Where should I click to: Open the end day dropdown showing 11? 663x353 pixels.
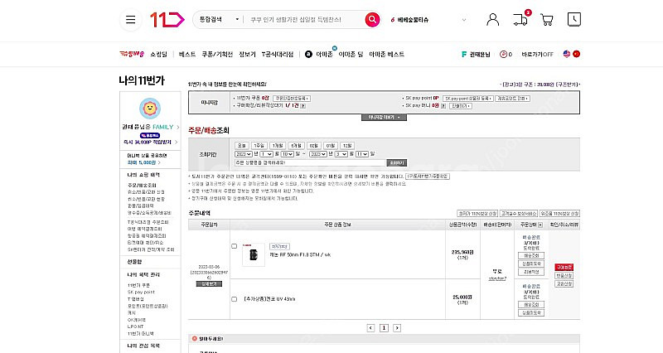click(362, 154)
